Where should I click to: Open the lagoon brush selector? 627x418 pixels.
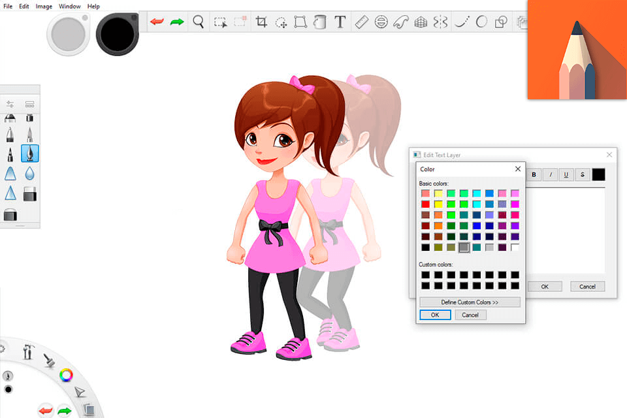tap(50, 361)
